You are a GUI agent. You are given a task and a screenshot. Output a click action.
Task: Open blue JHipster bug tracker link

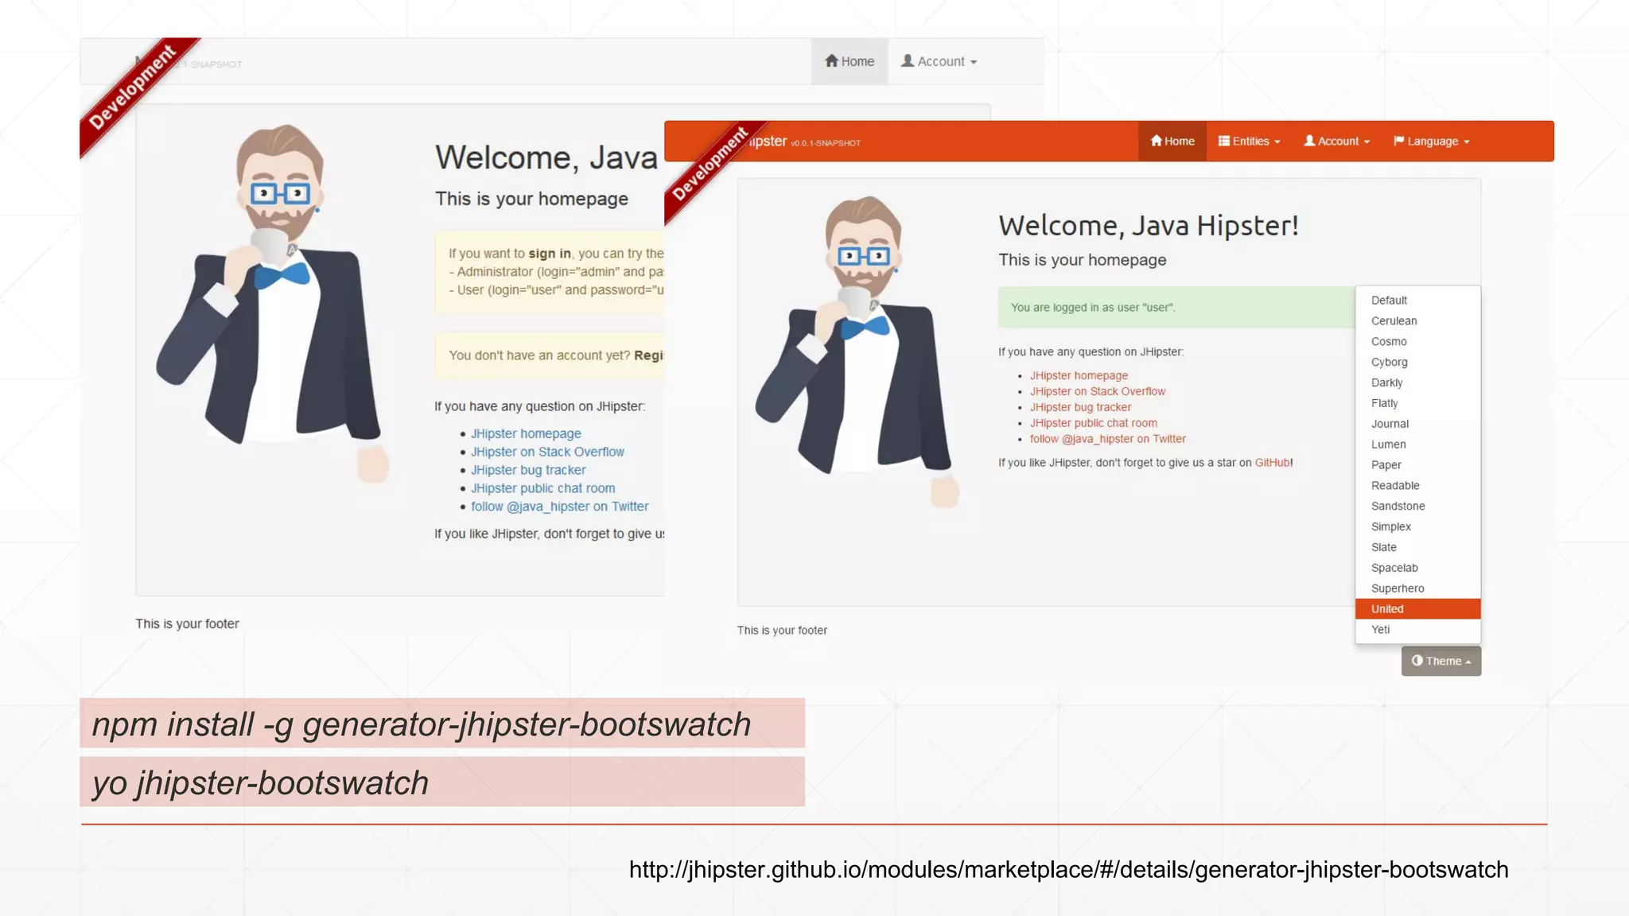528,470
